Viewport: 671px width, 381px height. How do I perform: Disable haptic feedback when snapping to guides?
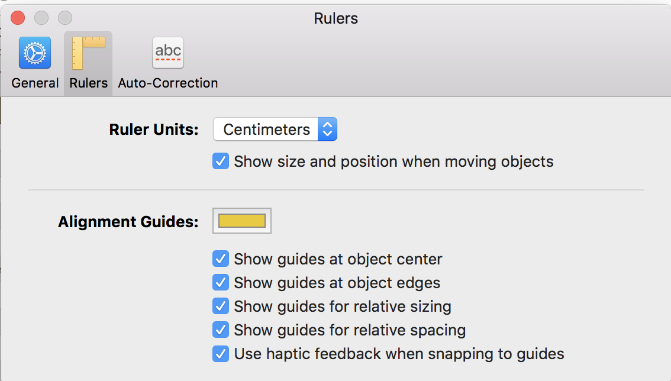tap(221, 354)
